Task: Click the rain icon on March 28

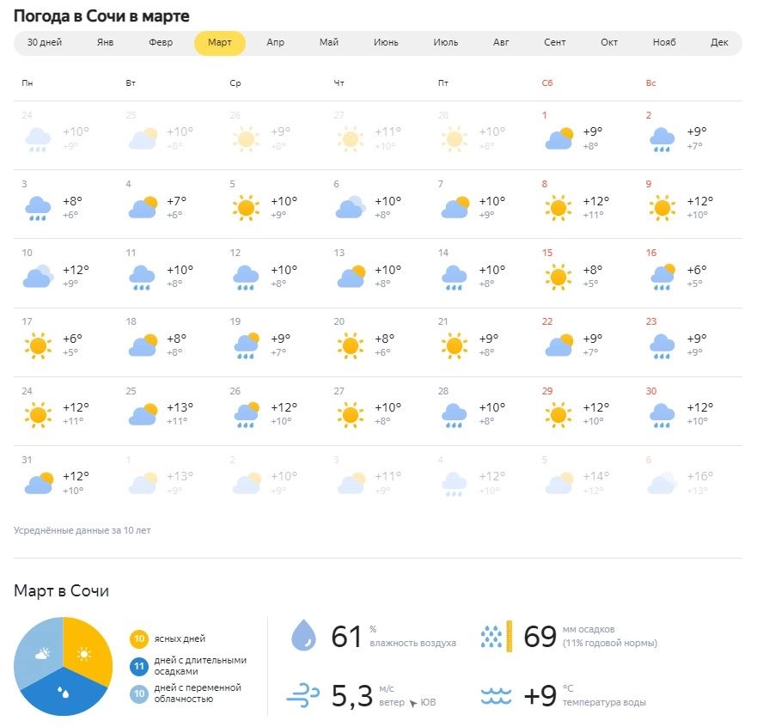Action: pyautogui.click(x=454, y=415)
